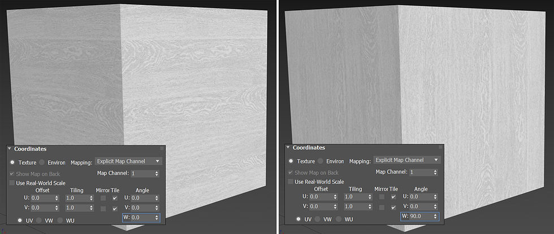Click the V Offset spinner arrows, right panel
The image size is (554, 234).
point(335,206)
